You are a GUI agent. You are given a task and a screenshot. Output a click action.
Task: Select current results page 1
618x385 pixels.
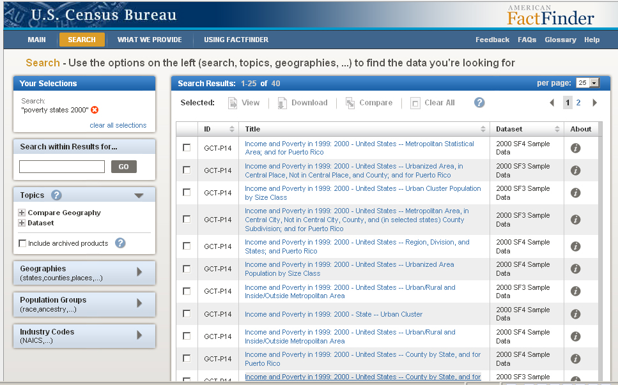(568, 103)
